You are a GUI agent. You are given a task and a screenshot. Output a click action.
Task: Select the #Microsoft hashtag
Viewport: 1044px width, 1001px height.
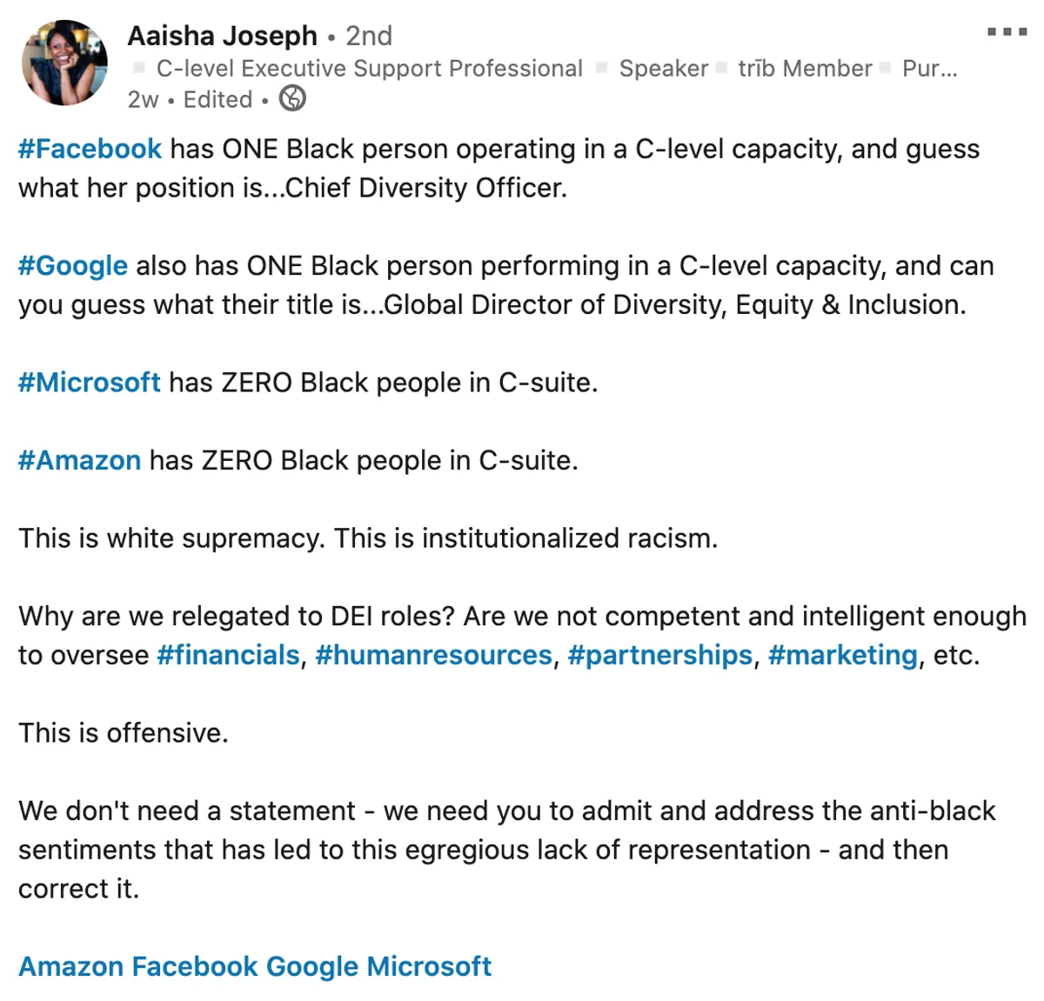pos(89,382)
